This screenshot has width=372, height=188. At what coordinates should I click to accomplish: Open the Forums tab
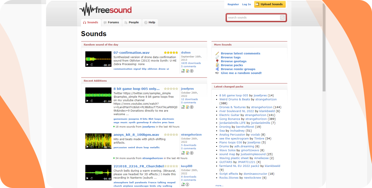(x=111, y=22)
